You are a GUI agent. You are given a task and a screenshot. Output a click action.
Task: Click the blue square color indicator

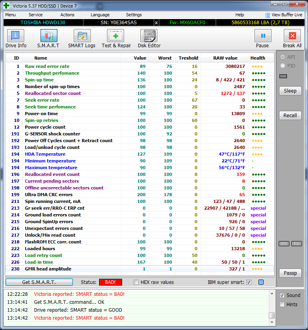[261, 282]
